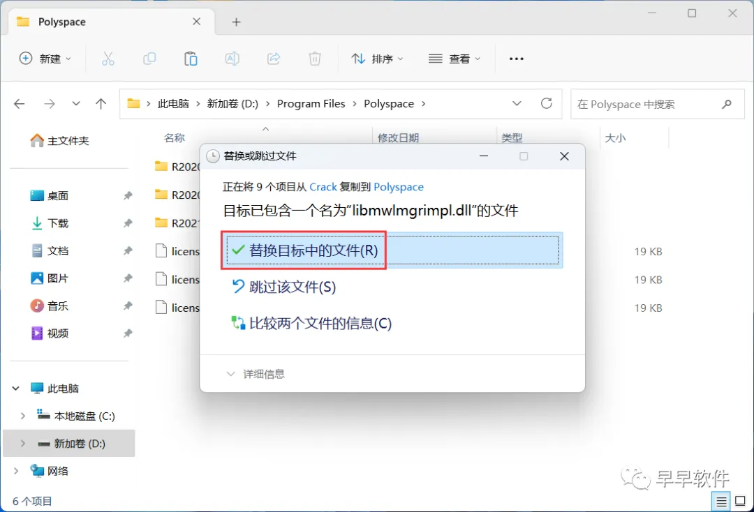Viewport: 754px width, 512px height.
Task: Open 下载 in the sidebar
Action: pyautogui.click(x=49, y=223)
